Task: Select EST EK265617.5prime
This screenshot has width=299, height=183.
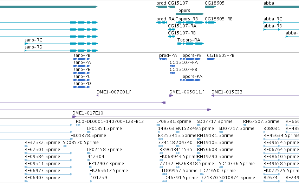Action: point(91,175)
